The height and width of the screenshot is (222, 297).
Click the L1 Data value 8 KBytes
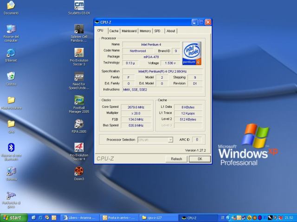pyautogui.click(x=188, y=107)
